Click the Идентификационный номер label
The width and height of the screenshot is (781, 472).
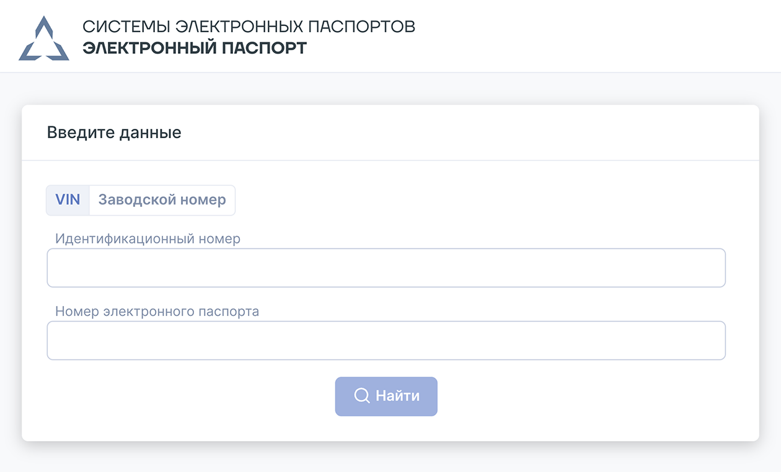(148, 238)
